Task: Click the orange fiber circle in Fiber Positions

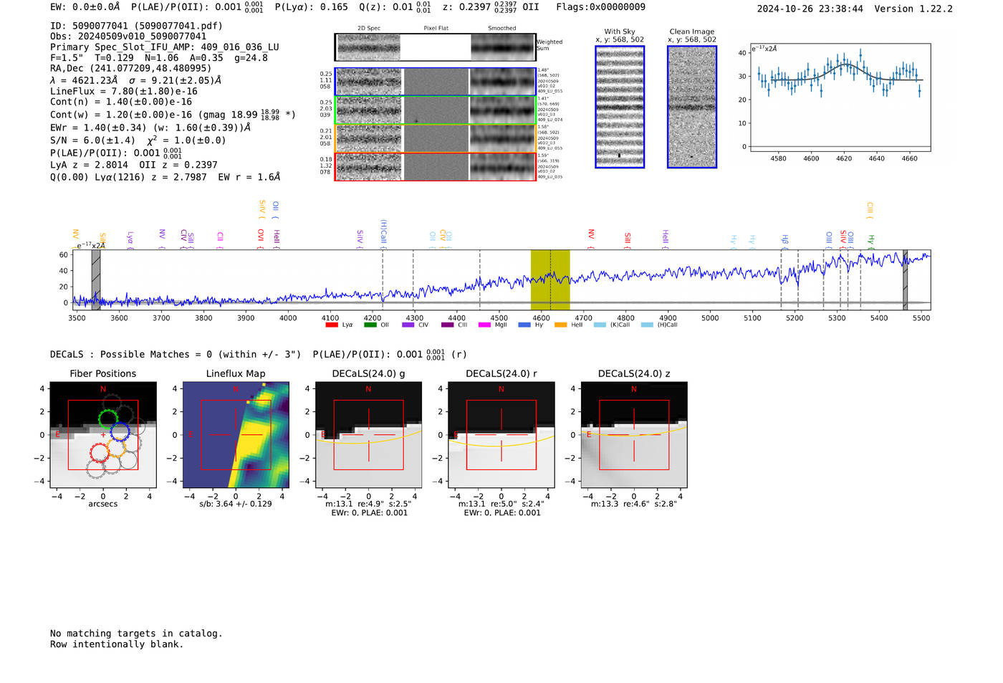Action: (116, 448)
